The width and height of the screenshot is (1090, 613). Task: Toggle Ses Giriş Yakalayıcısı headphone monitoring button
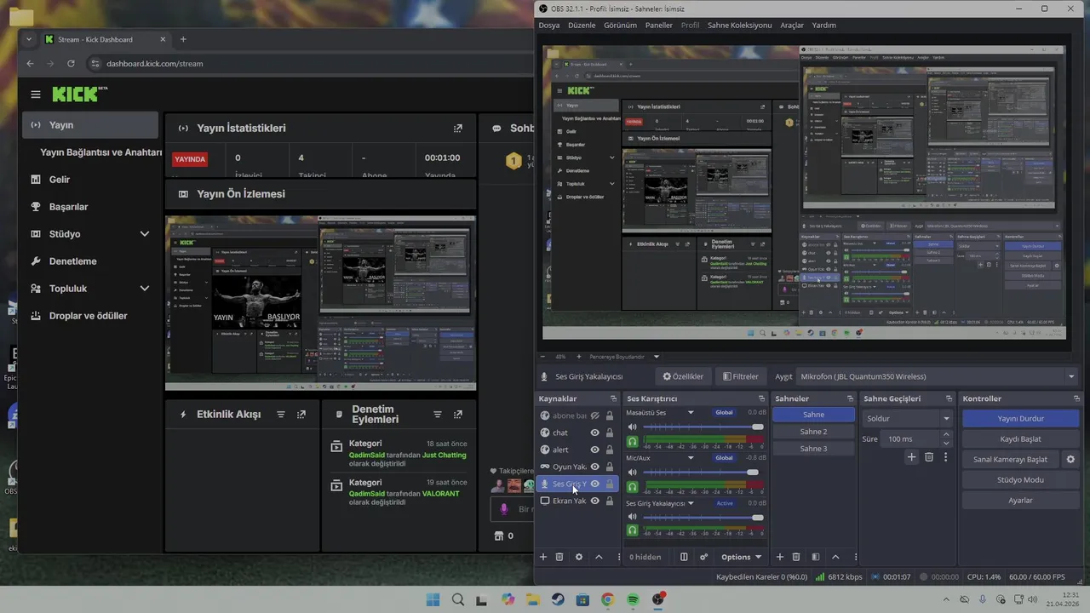632,530
